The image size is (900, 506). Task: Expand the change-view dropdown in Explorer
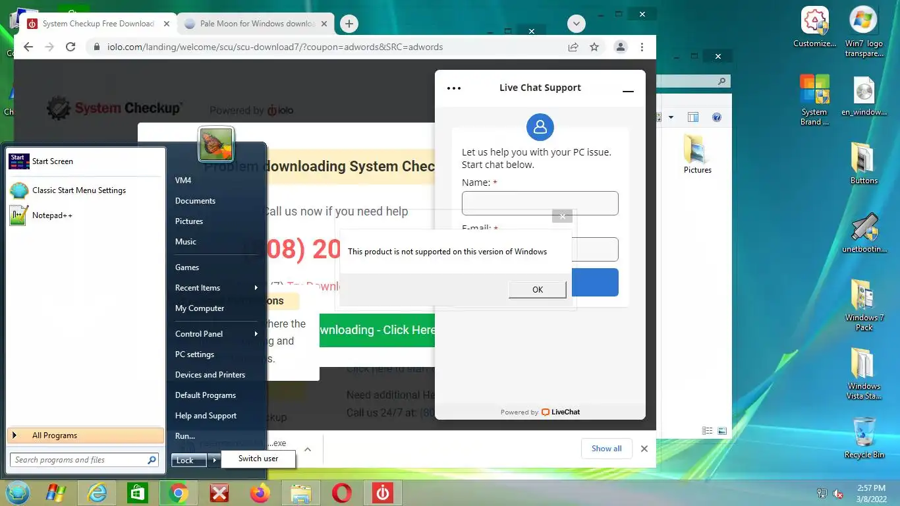click(671, 117)
